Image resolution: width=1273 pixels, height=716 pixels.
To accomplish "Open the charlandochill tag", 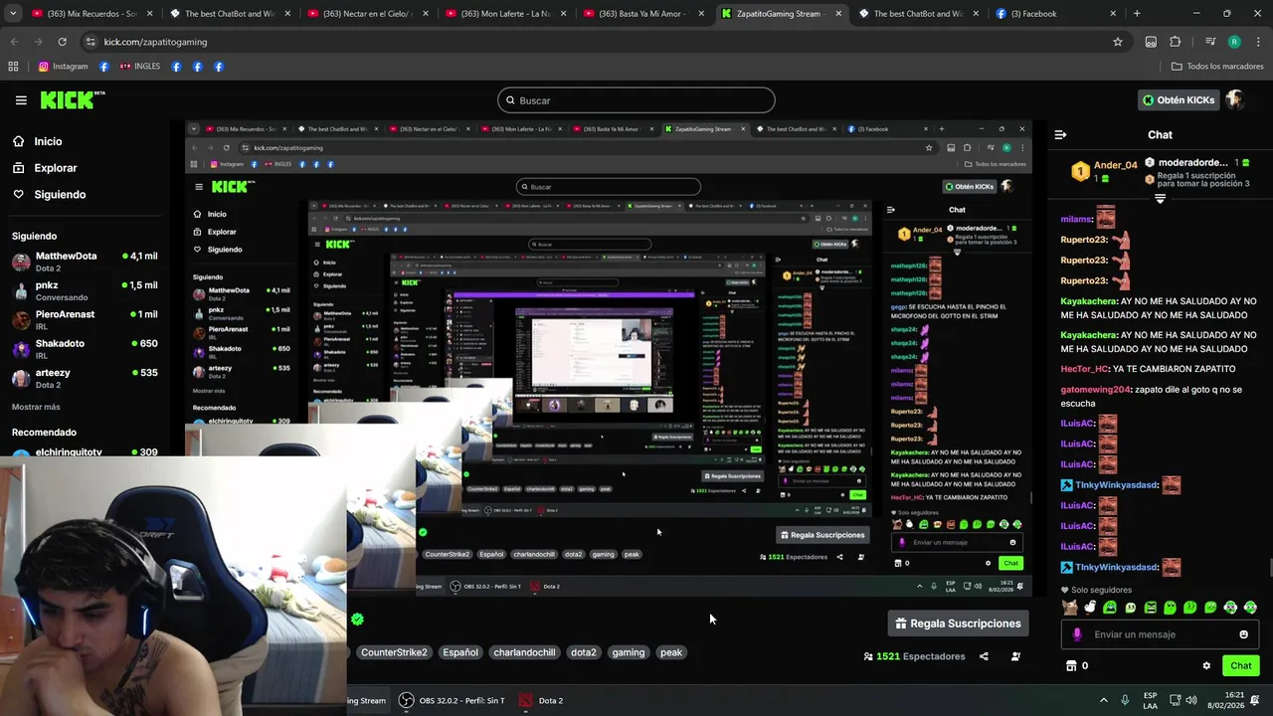I will click(524, 652).
